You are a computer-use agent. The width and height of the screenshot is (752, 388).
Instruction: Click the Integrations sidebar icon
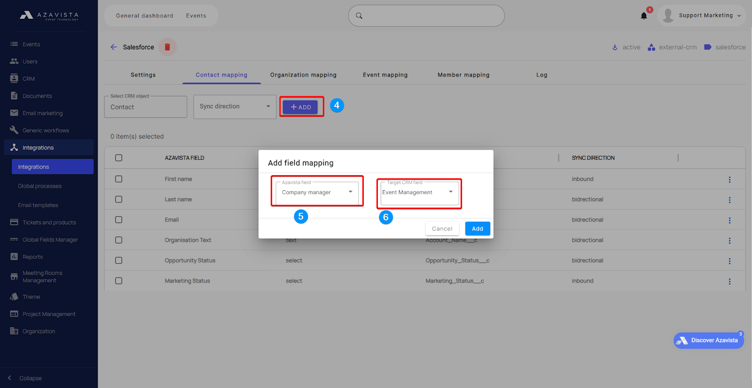point(14,147)
